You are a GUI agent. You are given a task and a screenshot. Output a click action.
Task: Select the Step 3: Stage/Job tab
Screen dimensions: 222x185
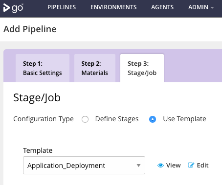click(142, 68)
